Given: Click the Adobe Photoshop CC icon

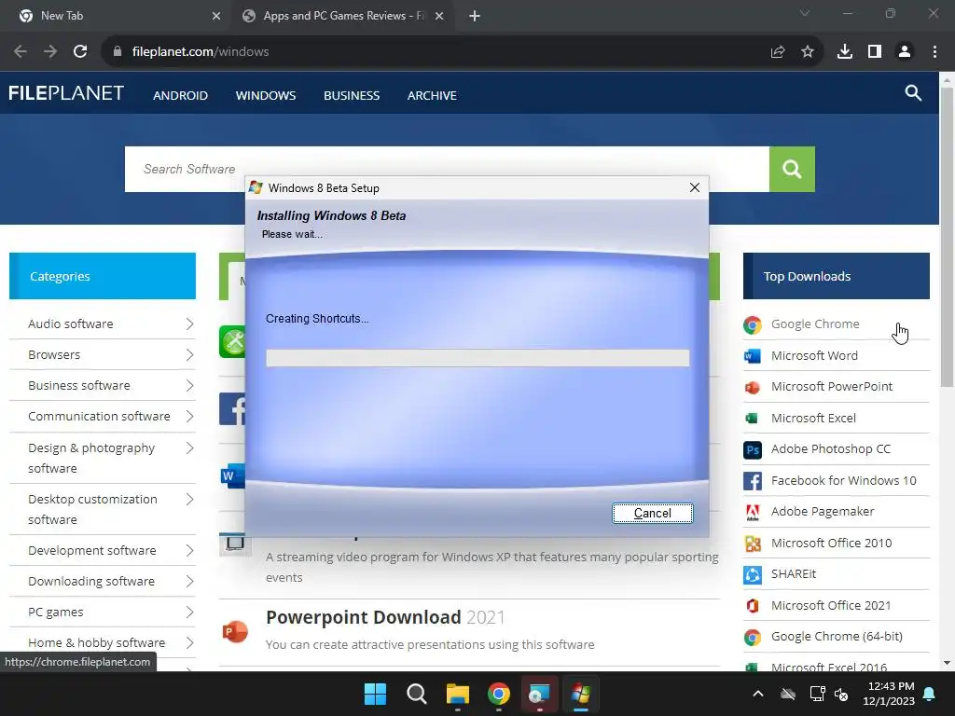Looking at the screenshot, I should pyautogui.click(x=753, y=449).
